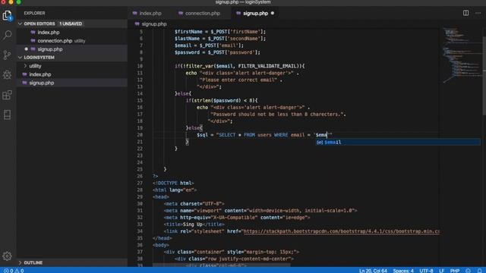Select signup.php in the LOGINSYSTEM tree
Image resolution: width=486 pixels, height=273 pixels.
pyautogui.click(x=42, y=83)
